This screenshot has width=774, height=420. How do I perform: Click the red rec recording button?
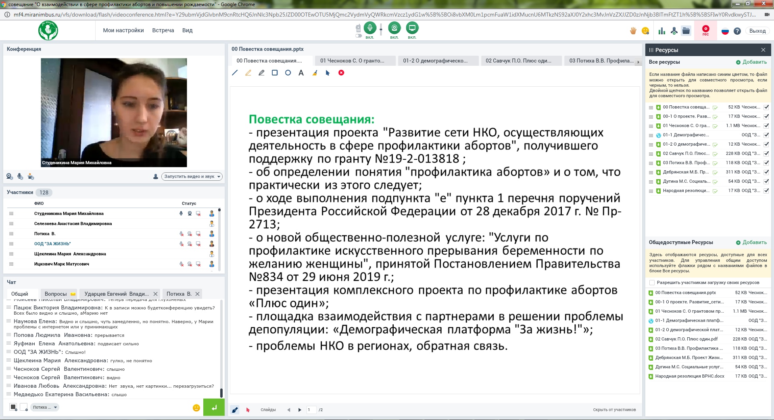pyautogui.click(x=705, y=30)
